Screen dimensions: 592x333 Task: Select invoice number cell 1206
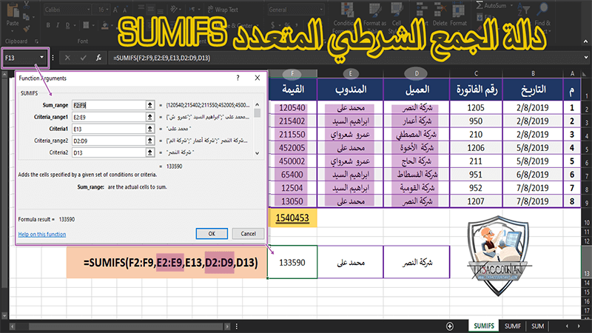pos(476,148)
